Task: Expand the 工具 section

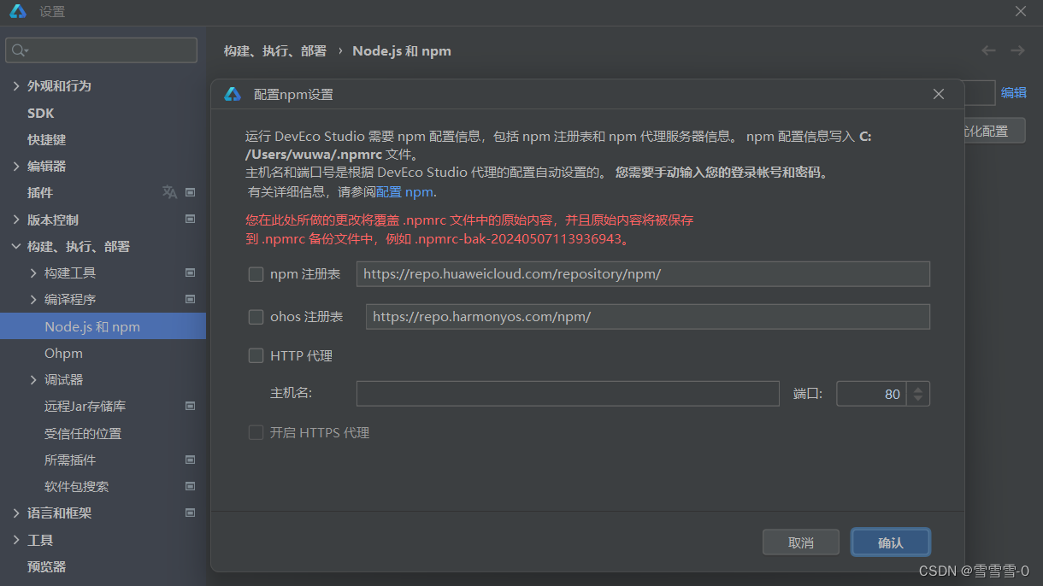Action: point(16,540)
